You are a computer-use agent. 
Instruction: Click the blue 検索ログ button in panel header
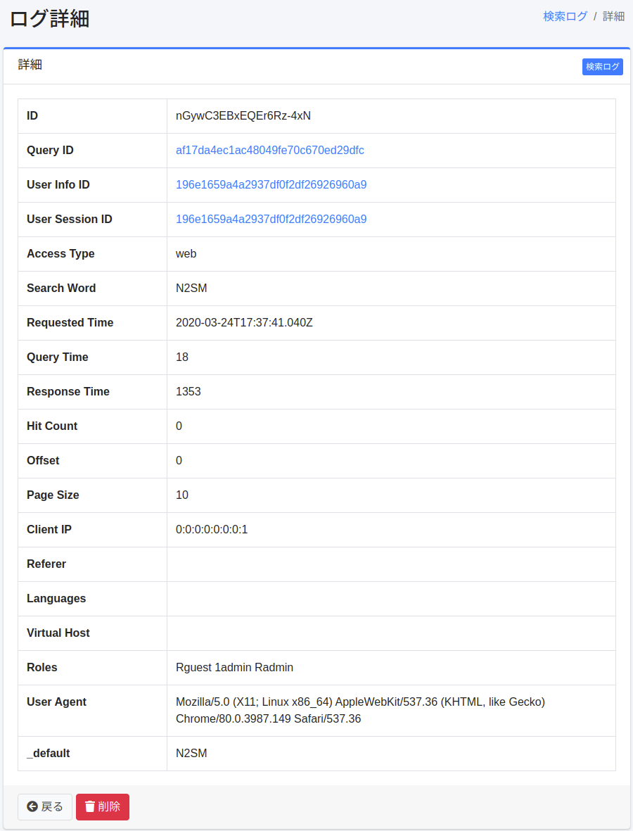coord(602,67)
